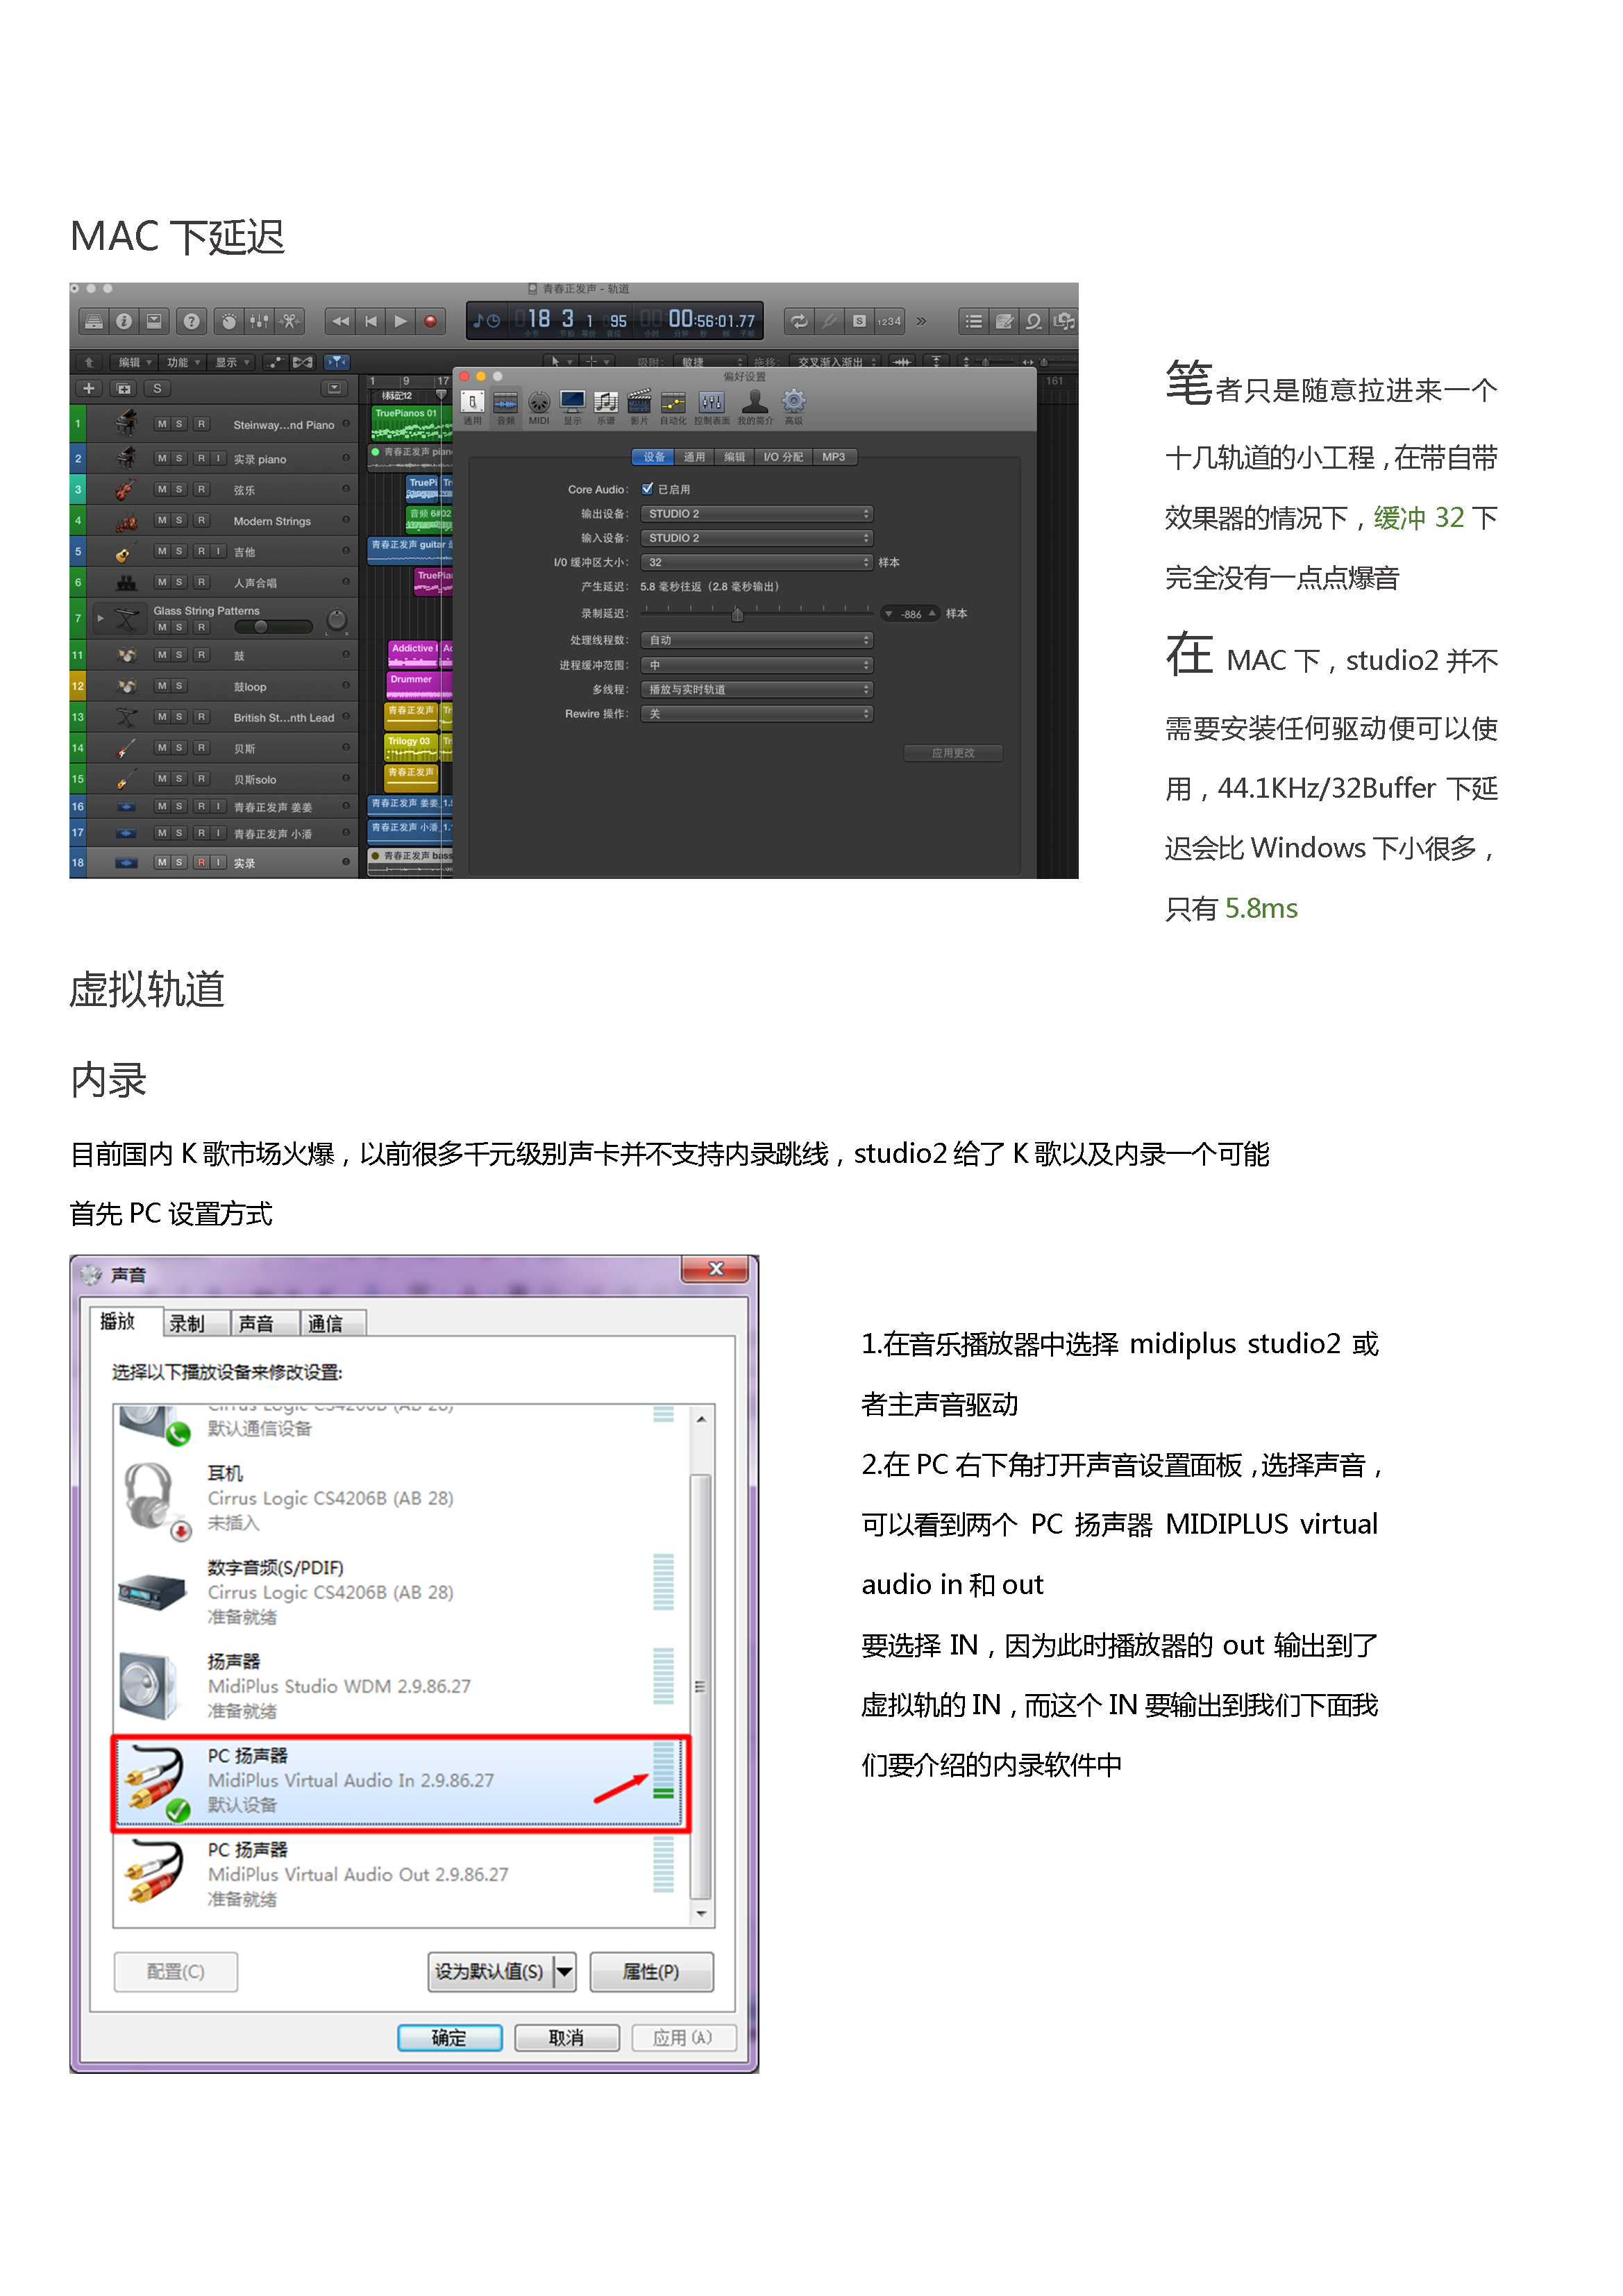Open the Audio preferences icon
1623x2296 pixels.
506,407
